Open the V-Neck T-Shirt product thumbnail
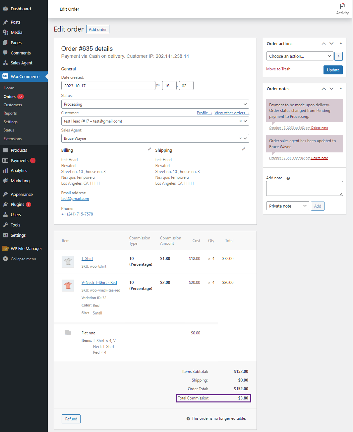Screen dimensions: 353x432 point(68,286)
